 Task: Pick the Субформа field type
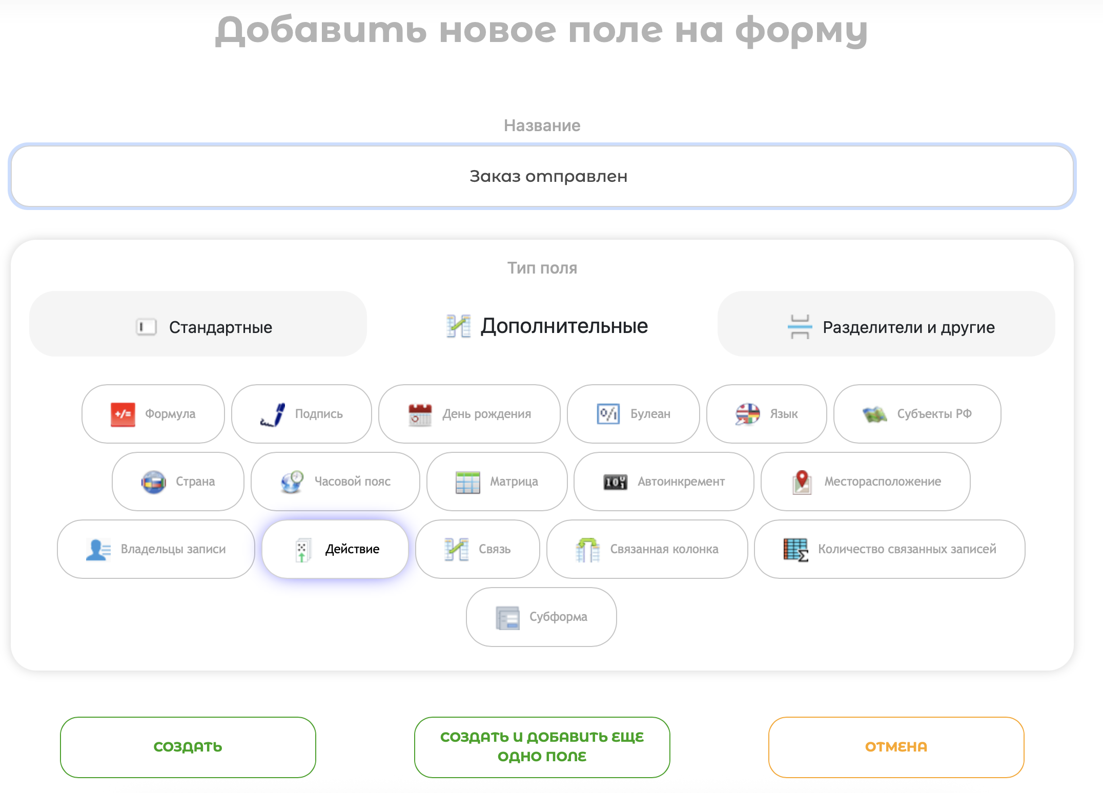[x=541, y=617]
